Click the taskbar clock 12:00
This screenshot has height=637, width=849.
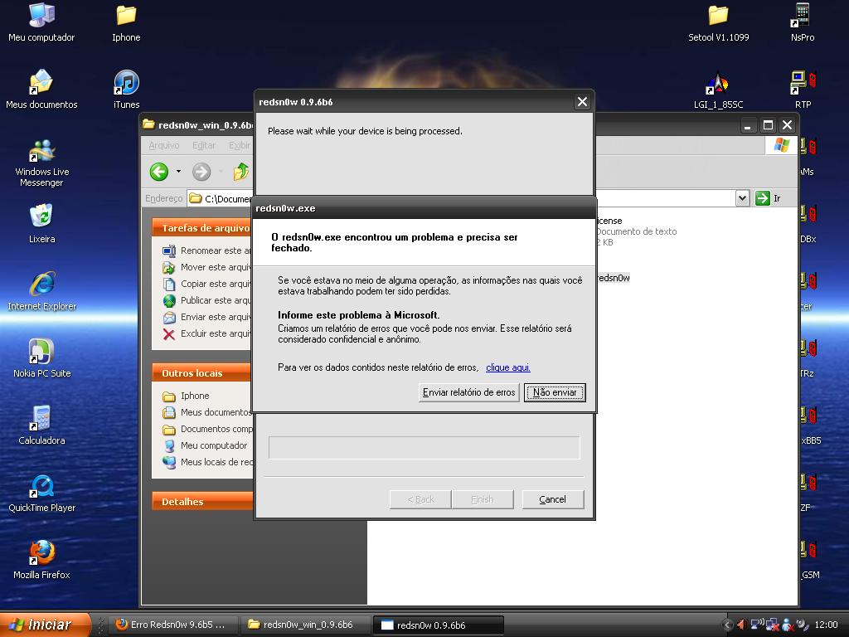[826, 625]
